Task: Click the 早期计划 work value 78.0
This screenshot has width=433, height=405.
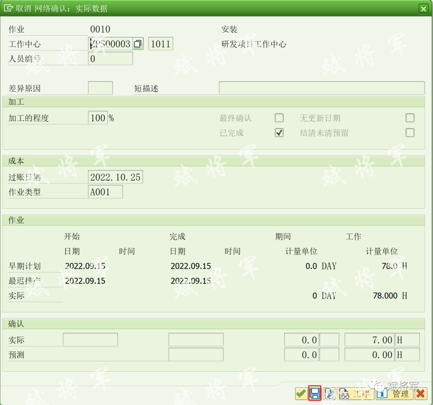Action: pyautogui.click(x=389, y=266)
